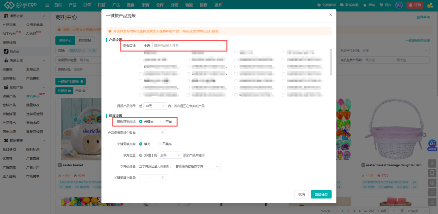Select the 不填充 radio option

click(159, 144)
